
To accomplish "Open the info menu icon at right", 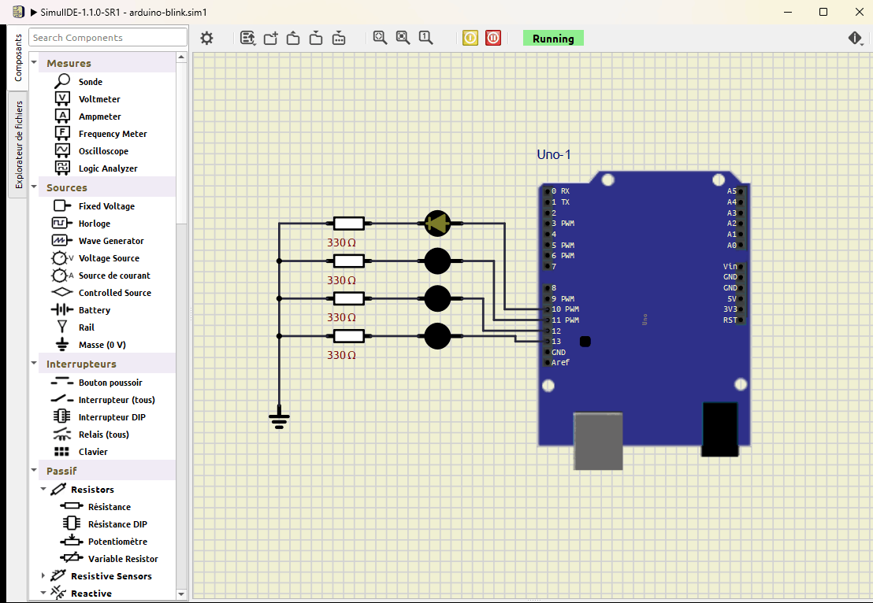I will click(x=855, y=38).
